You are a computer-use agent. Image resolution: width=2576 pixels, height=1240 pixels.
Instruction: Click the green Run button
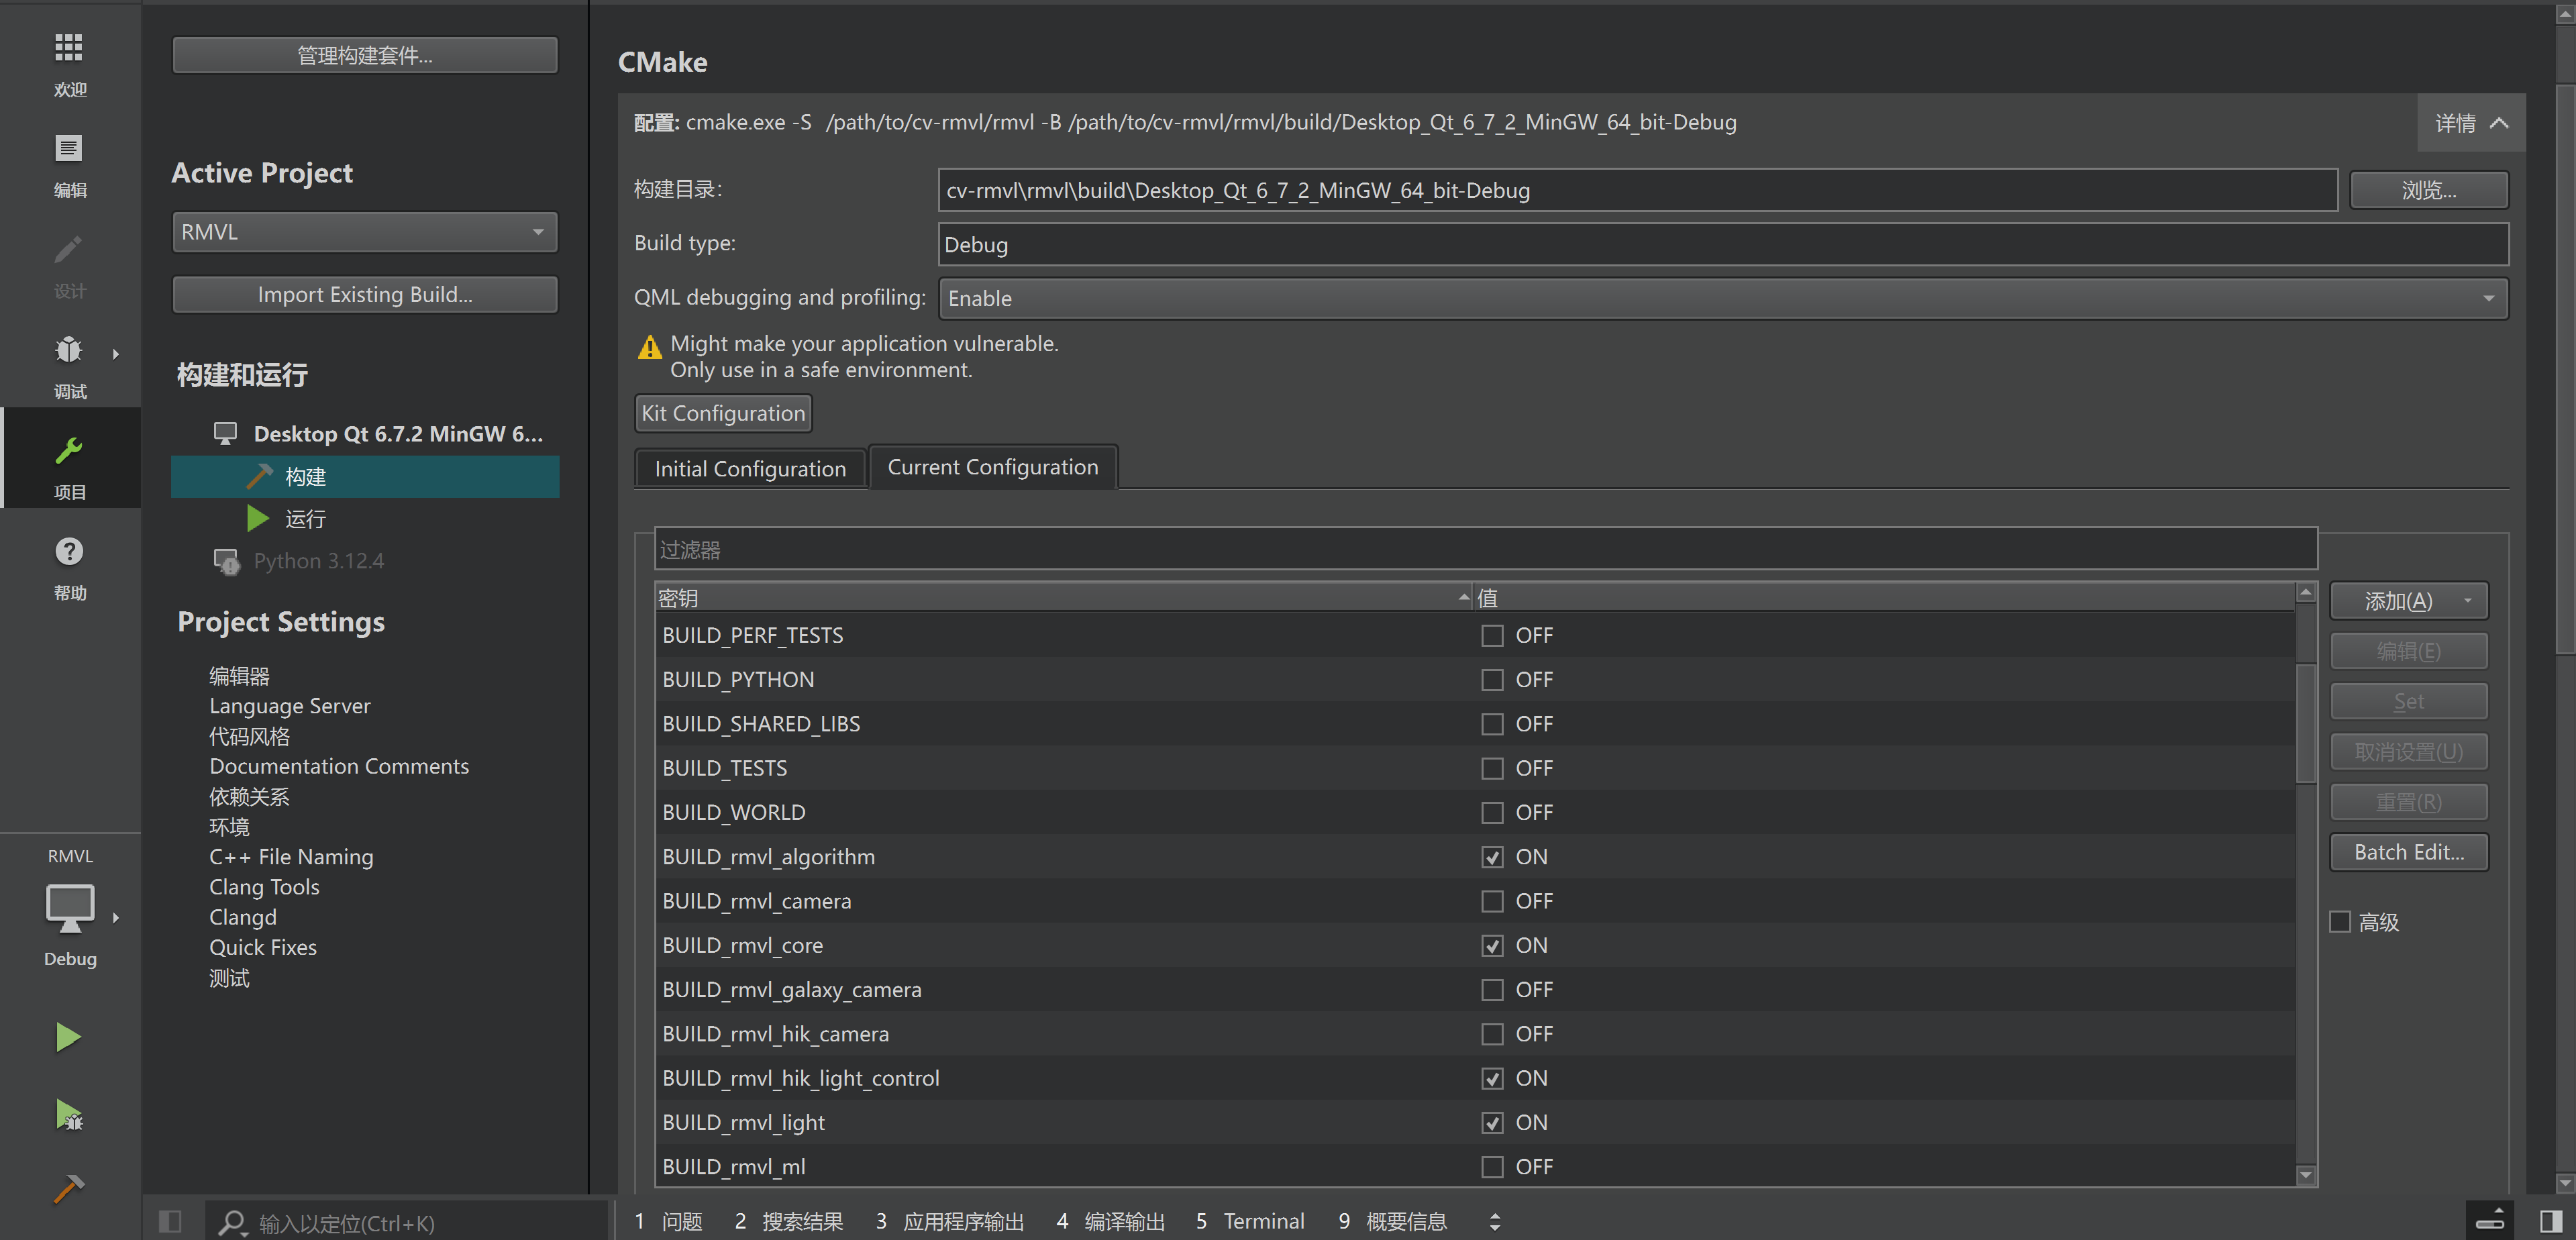tap(68, 1037)
